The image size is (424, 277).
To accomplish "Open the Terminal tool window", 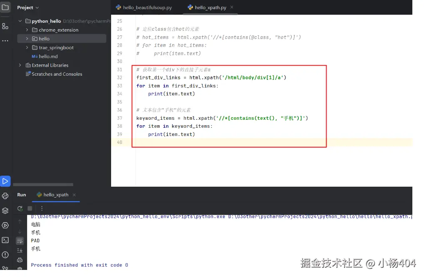I will [5, 240].
